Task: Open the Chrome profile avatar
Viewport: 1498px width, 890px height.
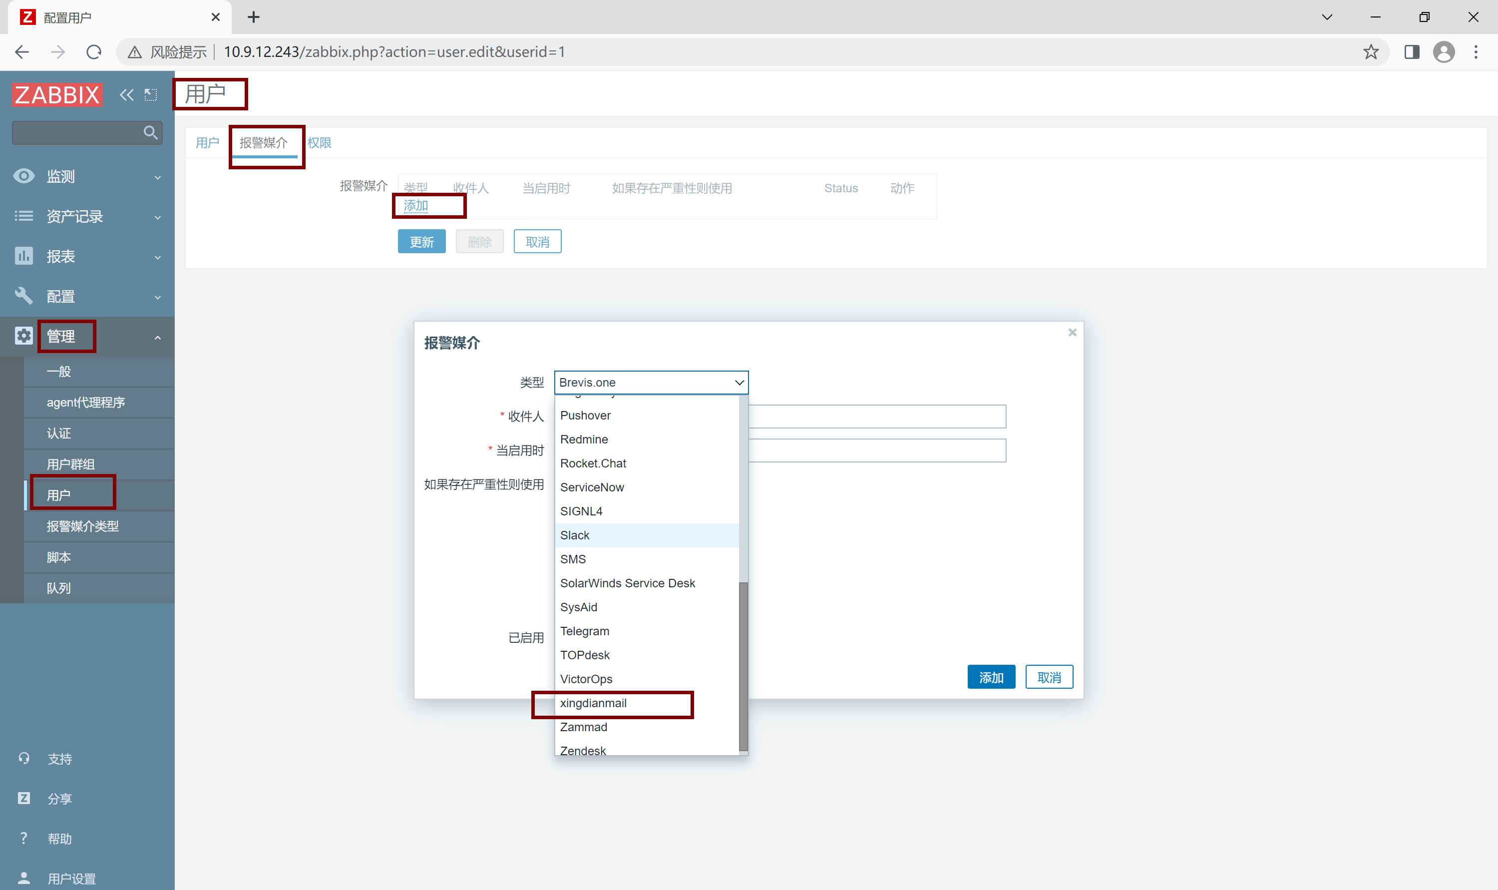Action: [x=1444, y=52]
